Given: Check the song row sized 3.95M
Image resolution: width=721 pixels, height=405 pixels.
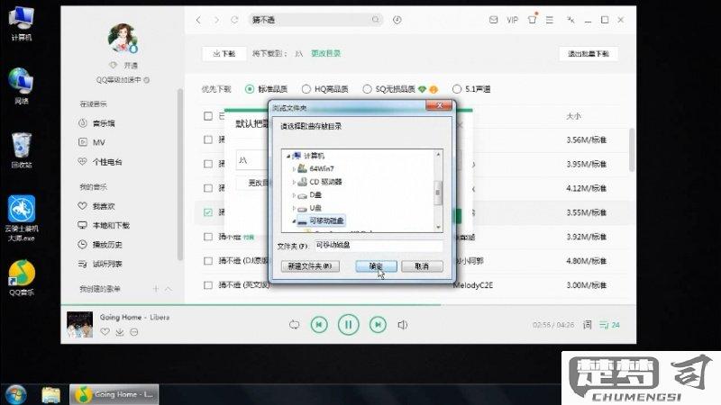Looking at the screenshot, I should tap(208, 164).
